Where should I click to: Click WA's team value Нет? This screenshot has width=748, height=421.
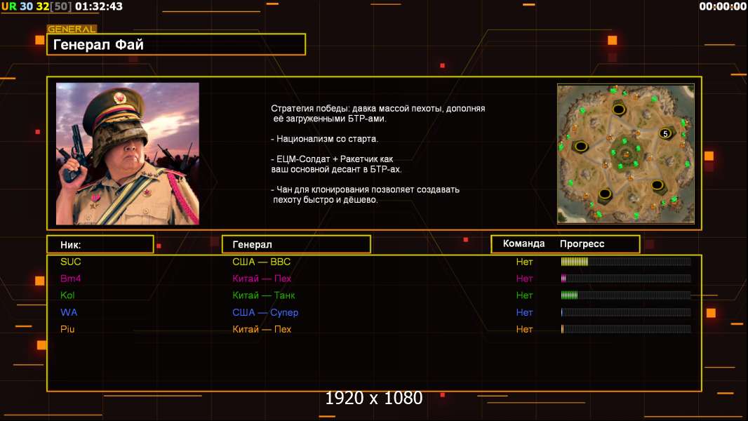point(524,312)
